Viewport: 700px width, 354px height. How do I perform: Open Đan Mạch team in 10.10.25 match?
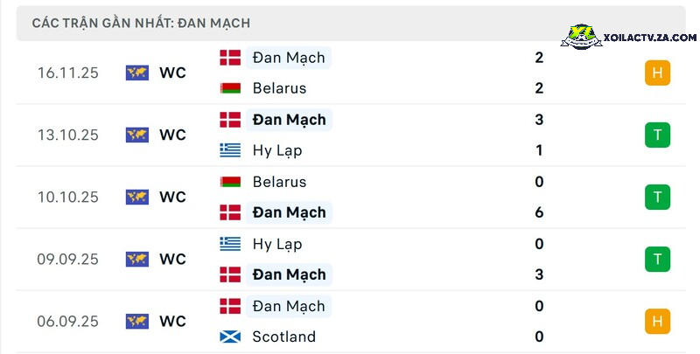pos(290,212)
